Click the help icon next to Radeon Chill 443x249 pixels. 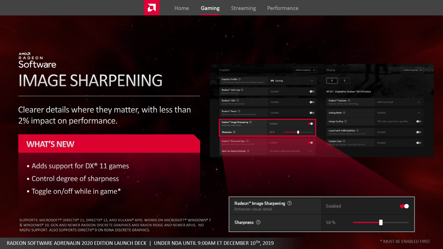coord(238,100)
